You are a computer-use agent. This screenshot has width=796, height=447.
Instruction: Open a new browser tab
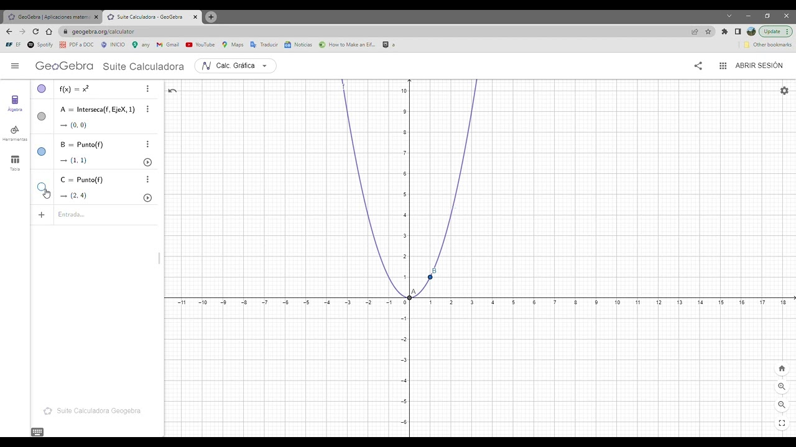pos(211,17)
